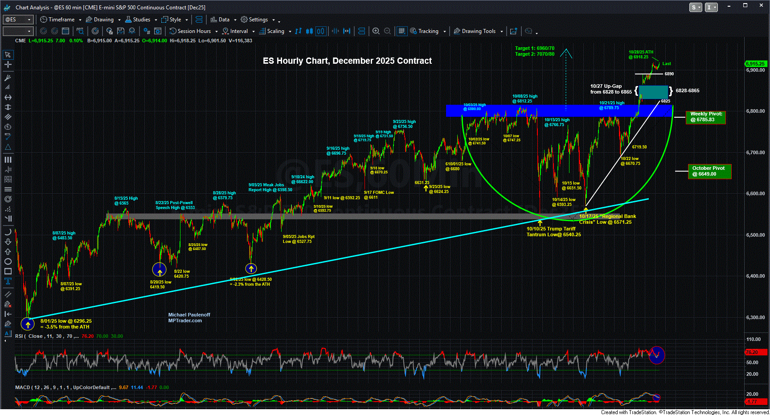Select the triangle drawing tool
The image size is (770, 415).
coord(8,147)
